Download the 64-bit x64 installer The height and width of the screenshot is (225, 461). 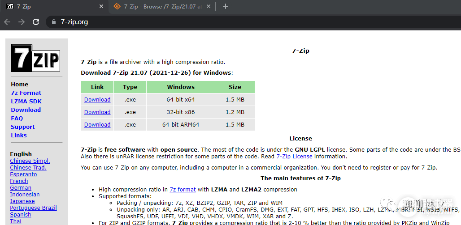pos(97,100)
